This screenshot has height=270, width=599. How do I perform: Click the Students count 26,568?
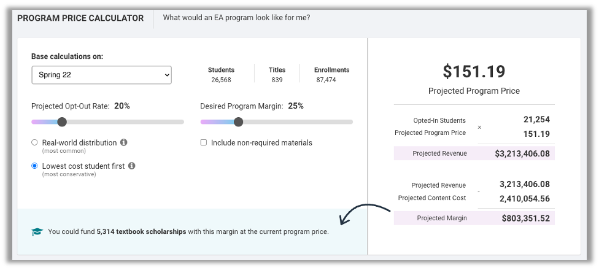tap(221, 80)
